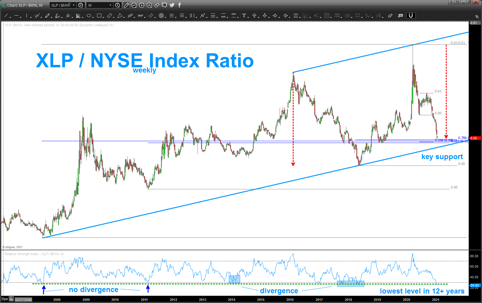Open chart settings gear icon
This screenshot has width=482, height=303.
pyautogui.click(x=81, y=5)
